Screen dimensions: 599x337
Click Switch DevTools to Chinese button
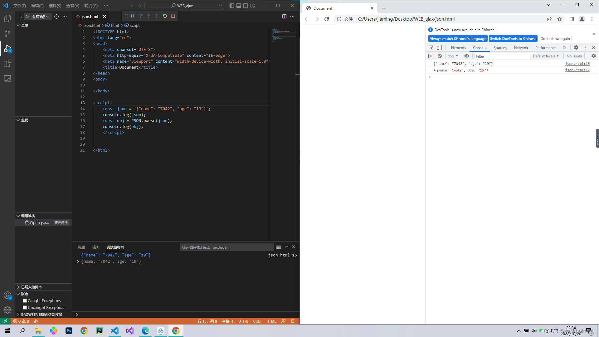[513, 39]
